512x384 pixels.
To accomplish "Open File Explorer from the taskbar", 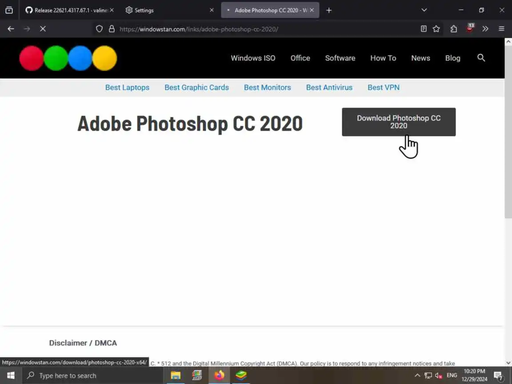I will tap(176, 376).
